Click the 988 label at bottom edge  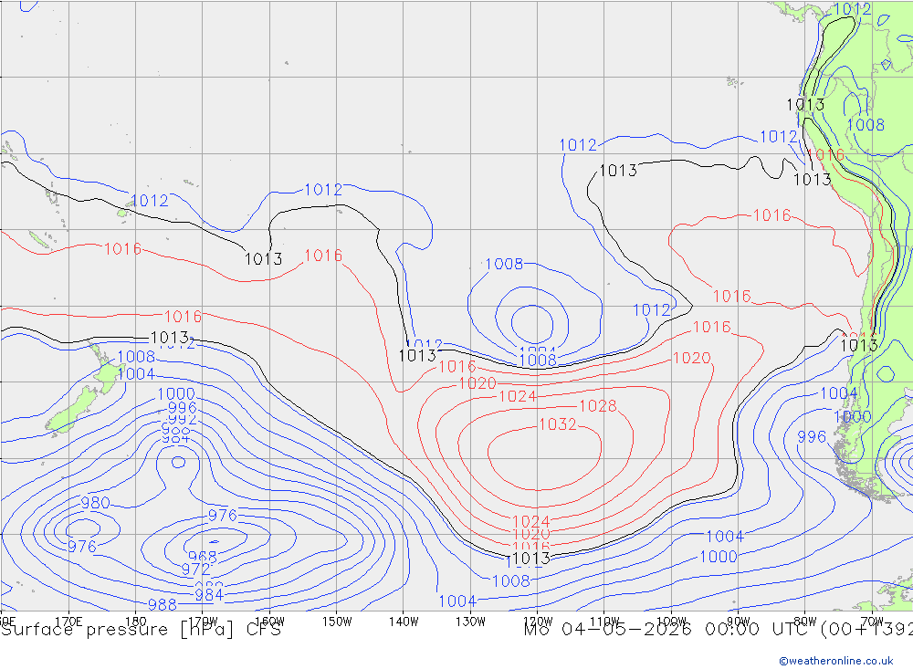[163, 605]
